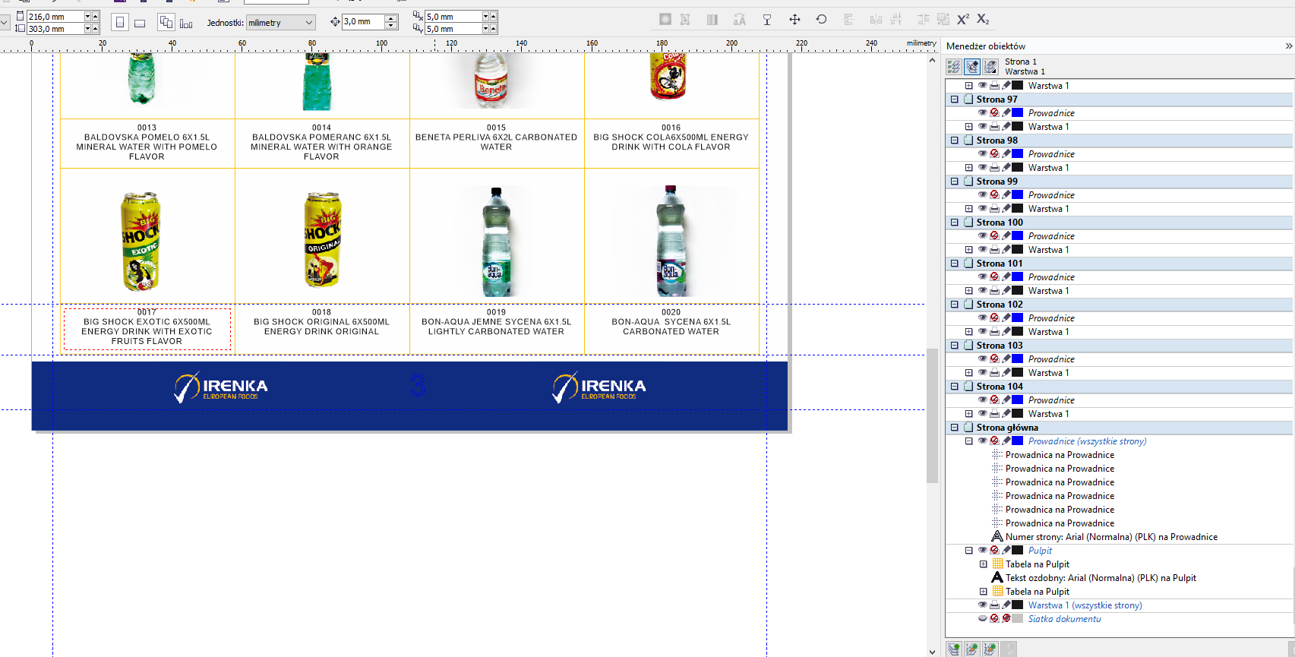
Task: Select the Strona 97 page entry
Action: pyautogui.click(x=997, y=99)
